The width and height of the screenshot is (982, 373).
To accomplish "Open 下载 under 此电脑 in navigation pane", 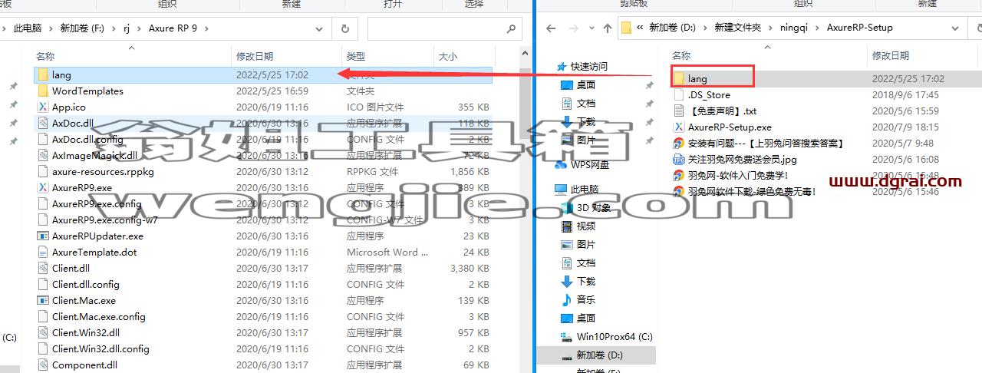I will coord(586,282).
